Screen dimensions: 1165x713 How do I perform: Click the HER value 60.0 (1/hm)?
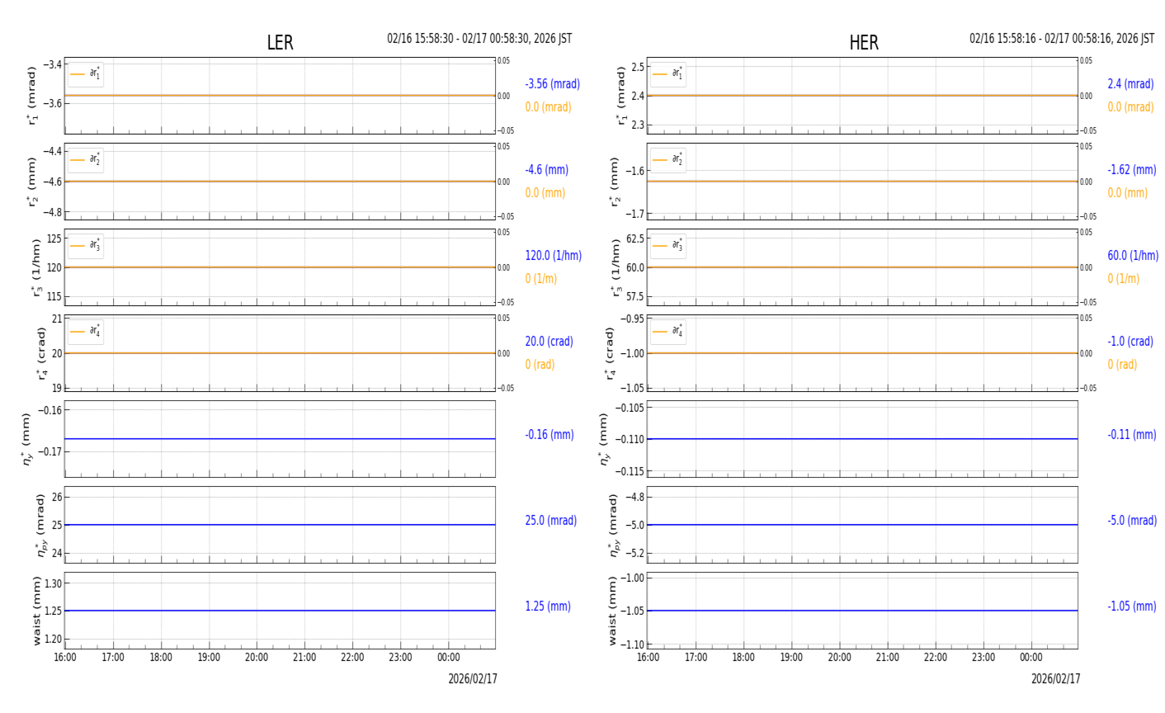(x=1133, y=256)
